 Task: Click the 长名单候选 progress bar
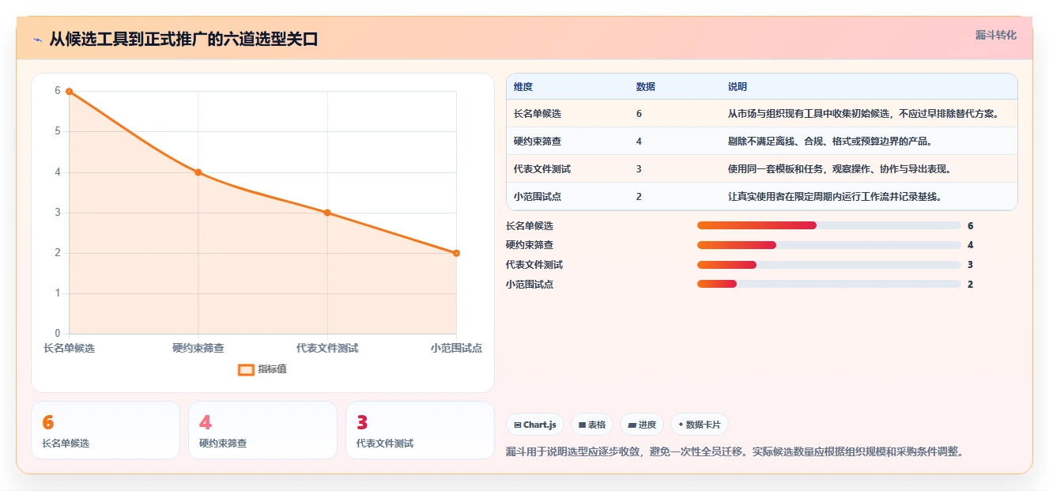coord(828,225)
